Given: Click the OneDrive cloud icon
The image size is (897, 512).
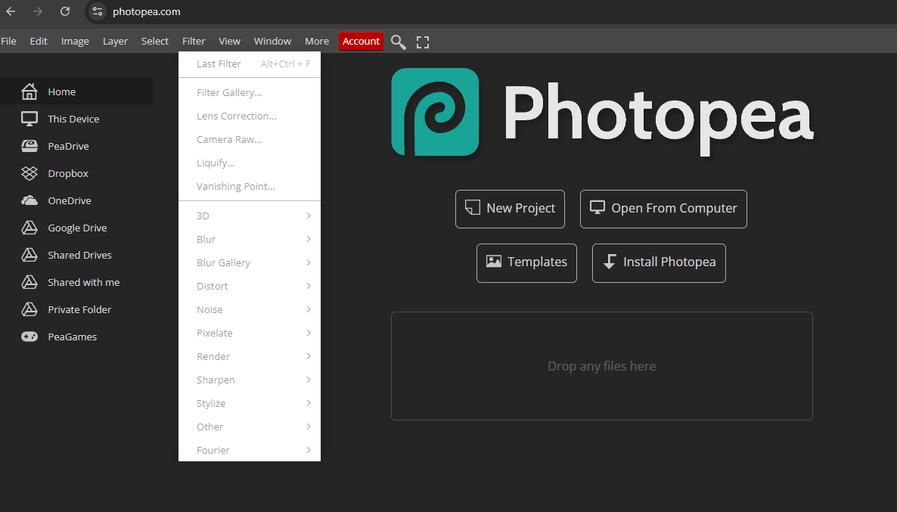Looking at the screenshot, I should point(29,200).
